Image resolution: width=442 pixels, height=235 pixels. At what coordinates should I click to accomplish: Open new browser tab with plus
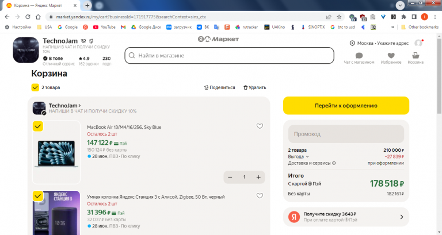click(x=87, y=5)
